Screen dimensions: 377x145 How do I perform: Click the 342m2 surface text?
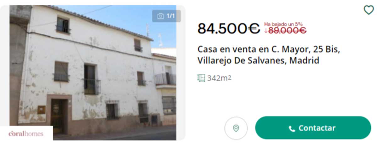pos(219,78)
